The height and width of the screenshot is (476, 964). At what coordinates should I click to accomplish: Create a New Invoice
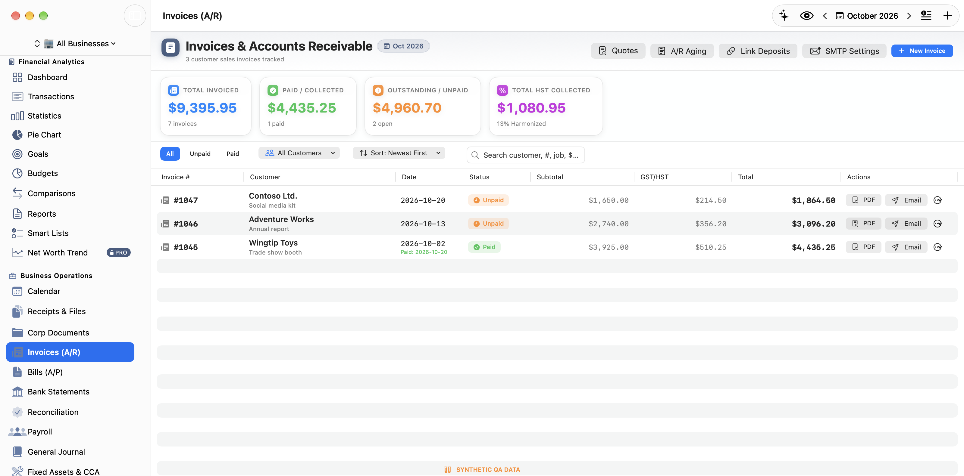click(922, 51)
